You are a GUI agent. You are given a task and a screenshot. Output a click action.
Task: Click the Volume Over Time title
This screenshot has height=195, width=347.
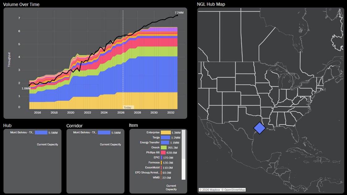[21, 4]
